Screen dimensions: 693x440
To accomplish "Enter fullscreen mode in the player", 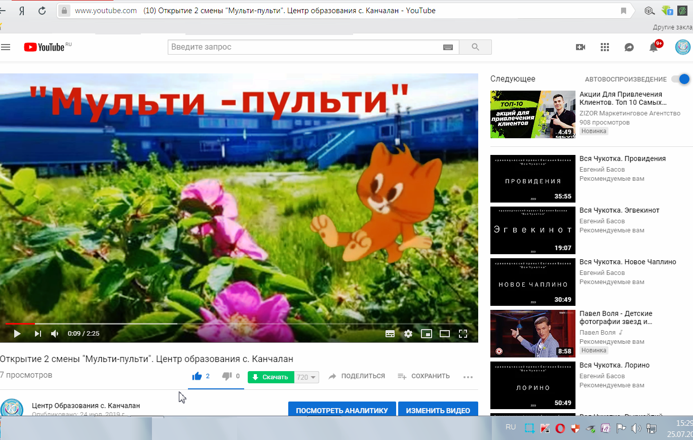I will tap(463, 334).
